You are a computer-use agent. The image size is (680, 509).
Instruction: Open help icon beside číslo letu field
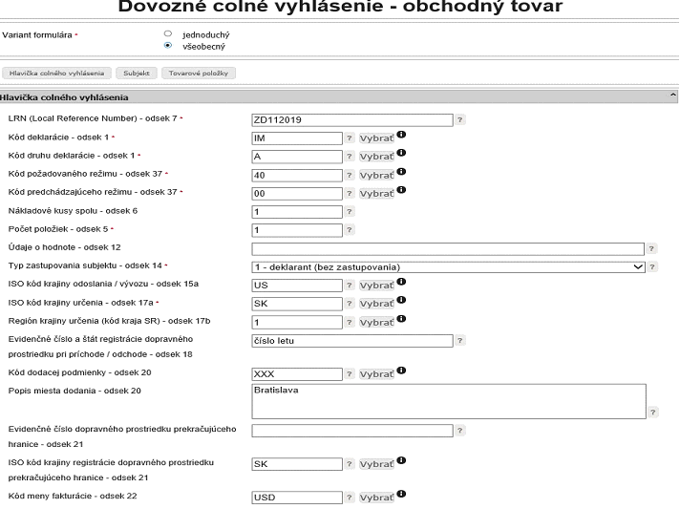(x=459, y=340)
